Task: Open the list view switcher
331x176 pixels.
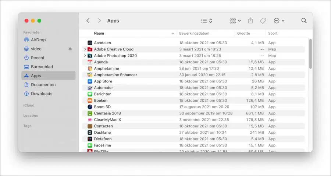Action: click(206, 21)
